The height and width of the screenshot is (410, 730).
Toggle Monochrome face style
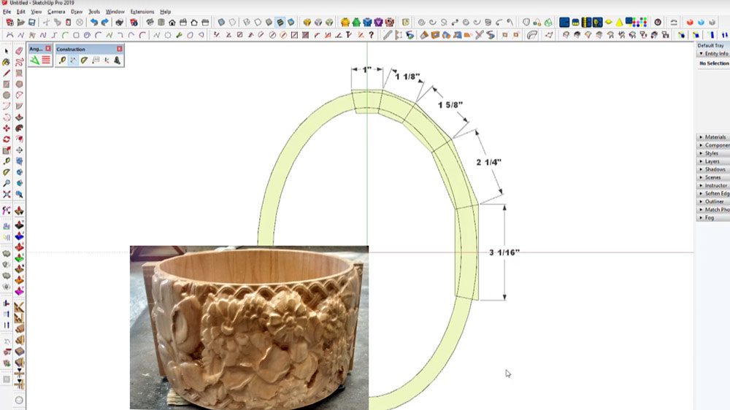(291, 23)
